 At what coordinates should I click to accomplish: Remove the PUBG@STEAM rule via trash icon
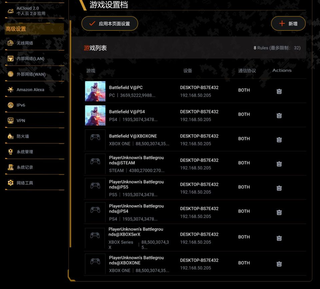(279, 164)
